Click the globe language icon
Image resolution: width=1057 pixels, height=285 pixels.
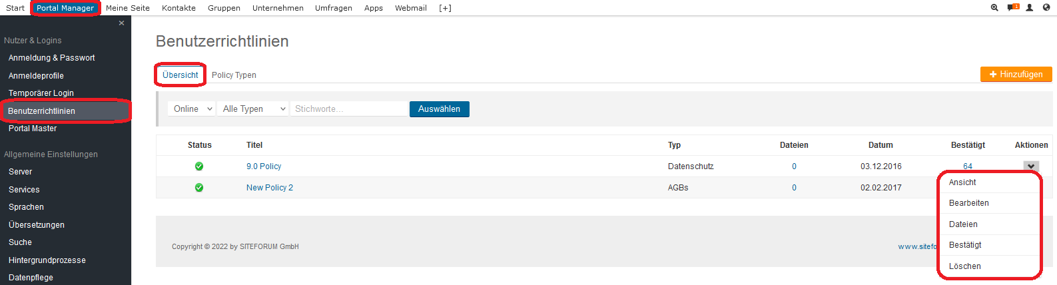click(x=1046, y=8)
